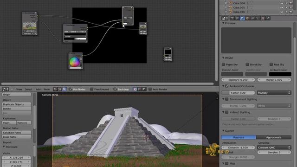Open the Node menu in node editor

[x=46, y=89]
